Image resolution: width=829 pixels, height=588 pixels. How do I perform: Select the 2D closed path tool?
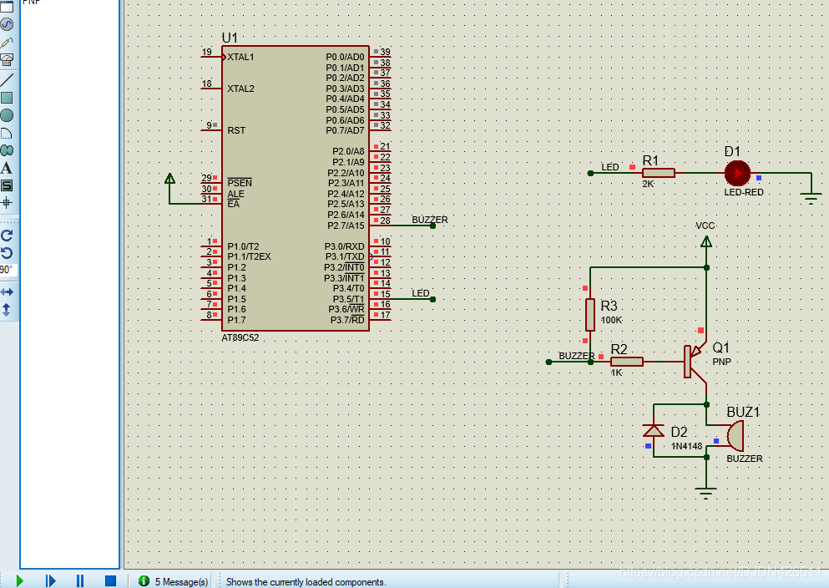pyautogui.click(x=7, y=150)
